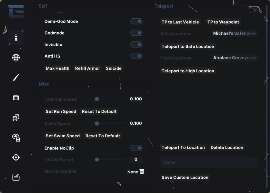Click the floppy disk save icon

click(x=16, y=177)
